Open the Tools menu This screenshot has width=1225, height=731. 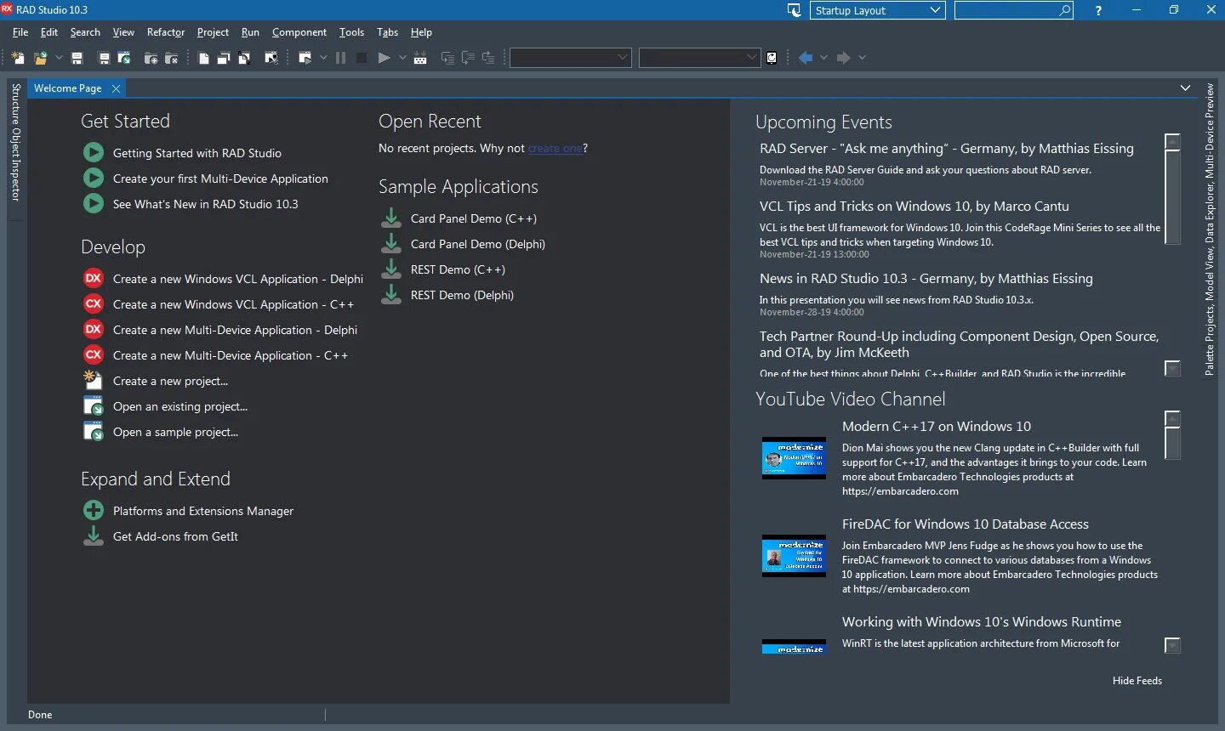[351, 32]
